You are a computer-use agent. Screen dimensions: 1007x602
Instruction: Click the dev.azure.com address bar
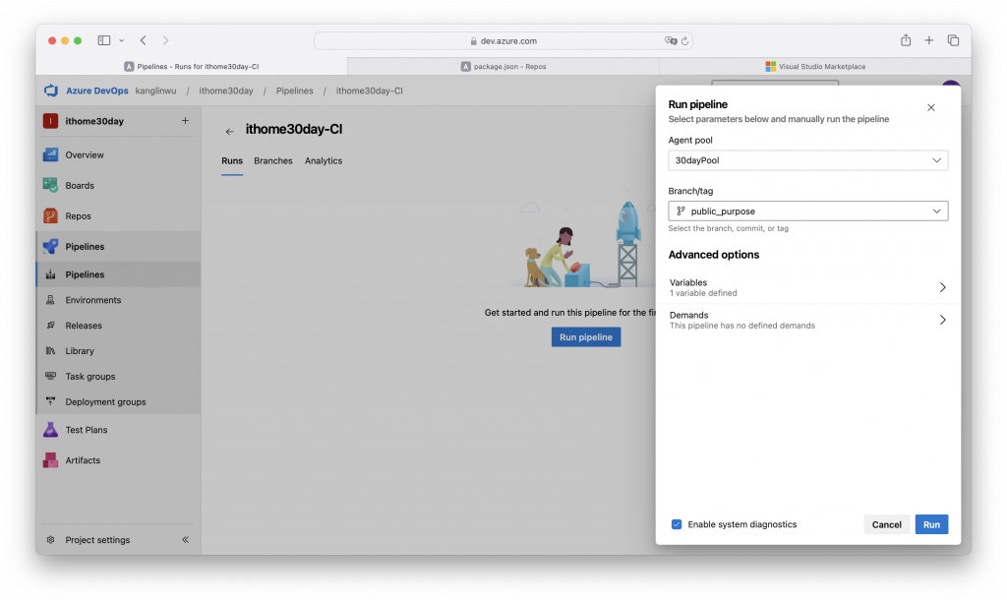click(x=503, y=40)
